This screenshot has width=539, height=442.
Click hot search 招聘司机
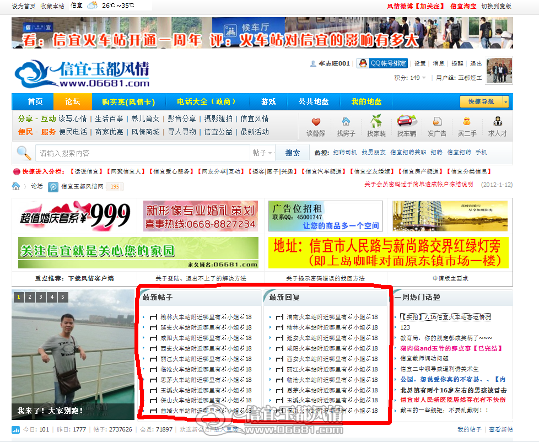(345, 152)
